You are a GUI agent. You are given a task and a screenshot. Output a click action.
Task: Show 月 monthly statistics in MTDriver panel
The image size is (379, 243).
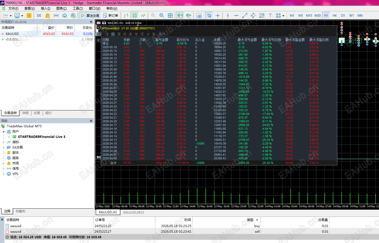coord(124,34)
